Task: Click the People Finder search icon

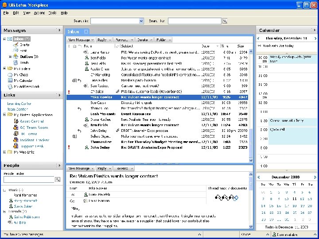Action: point(58,180)
